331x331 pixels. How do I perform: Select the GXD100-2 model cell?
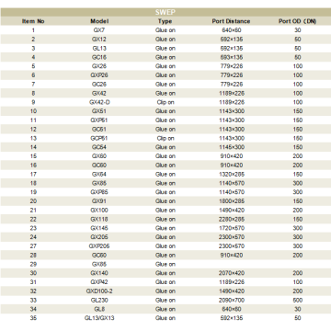pyautogui.click(x=99, y=291)
